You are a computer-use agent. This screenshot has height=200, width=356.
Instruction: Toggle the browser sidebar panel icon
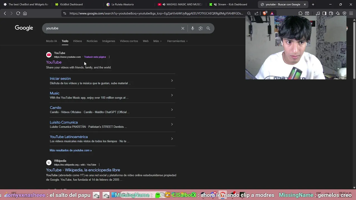pos(324,13)
